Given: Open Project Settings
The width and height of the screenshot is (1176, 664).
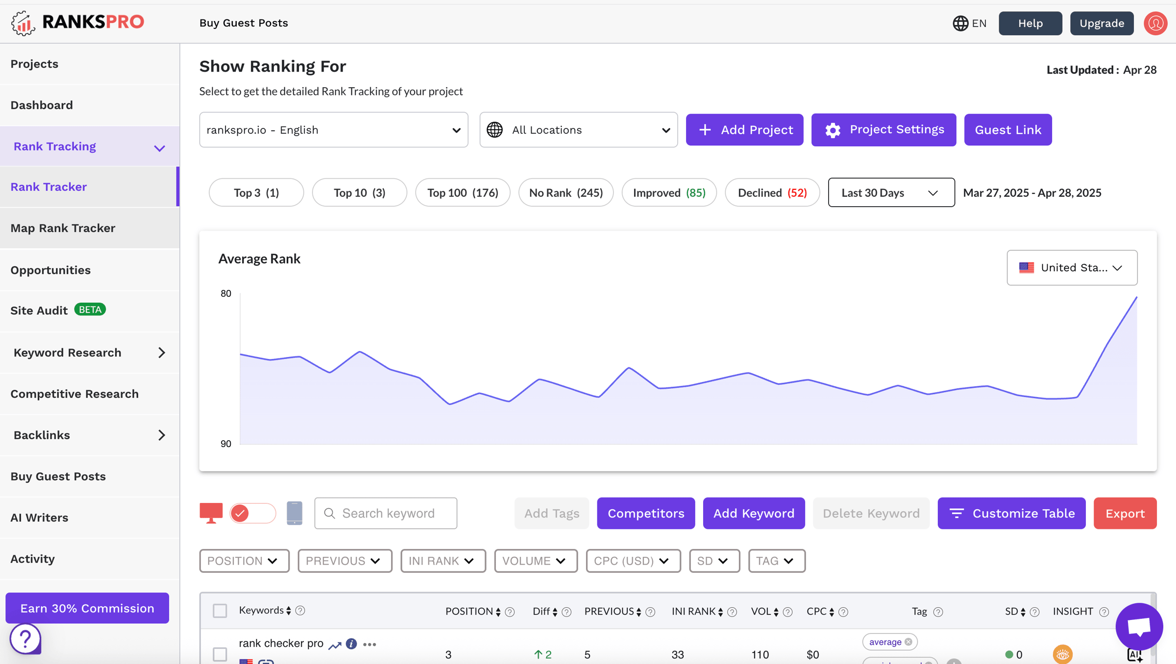Looking at the screenshot, I should click(x=883, y=130).
